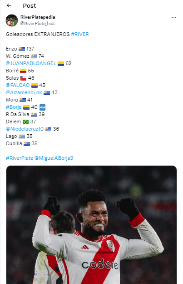This screenshot has width=183, height=284.
Task: Click the NEW emoji badge beside Borja
Action: pyautogui.click(x=42, y=107)
